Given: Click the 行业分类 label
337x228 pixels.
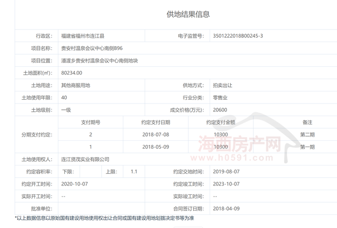Looking at the screenshot, I should click(193, 98).
